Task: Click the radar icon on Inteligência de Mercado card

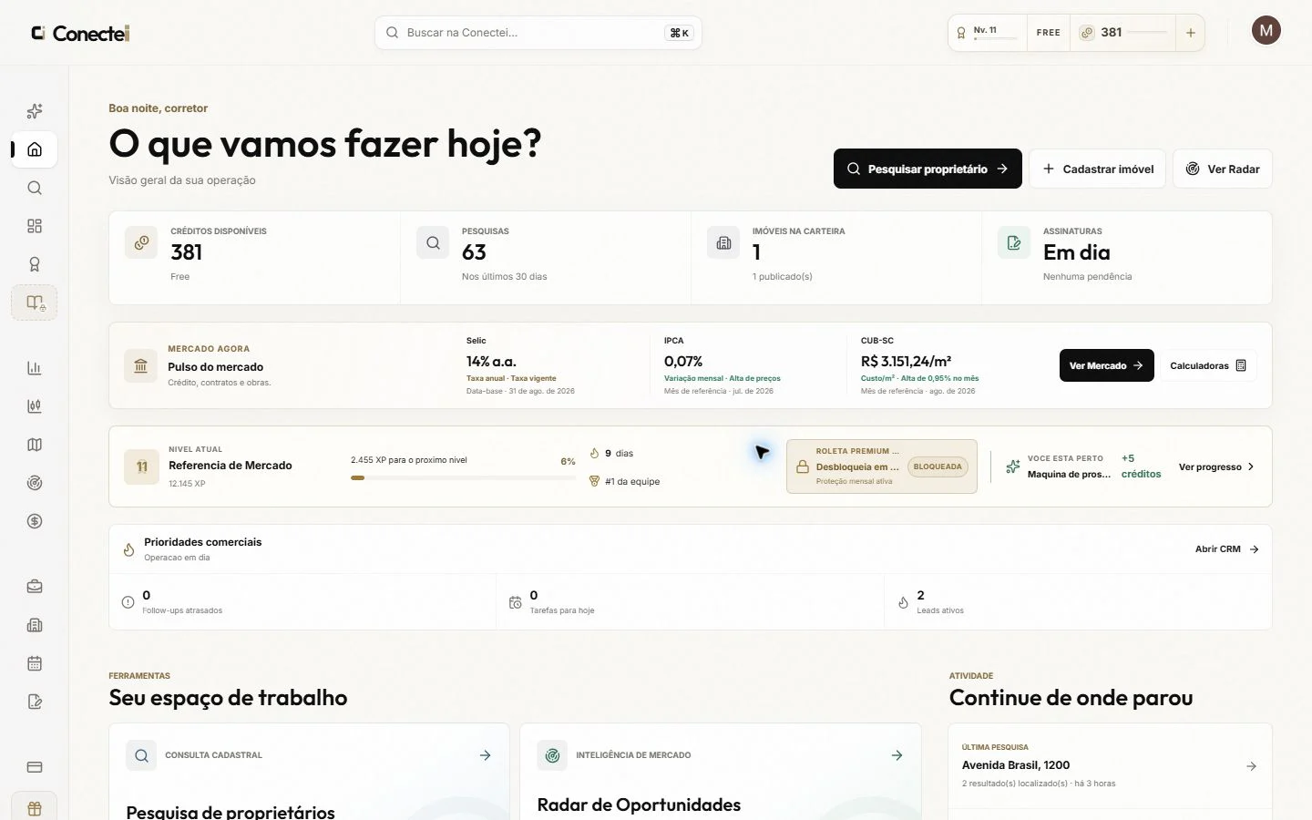Action: click(552, 755)
